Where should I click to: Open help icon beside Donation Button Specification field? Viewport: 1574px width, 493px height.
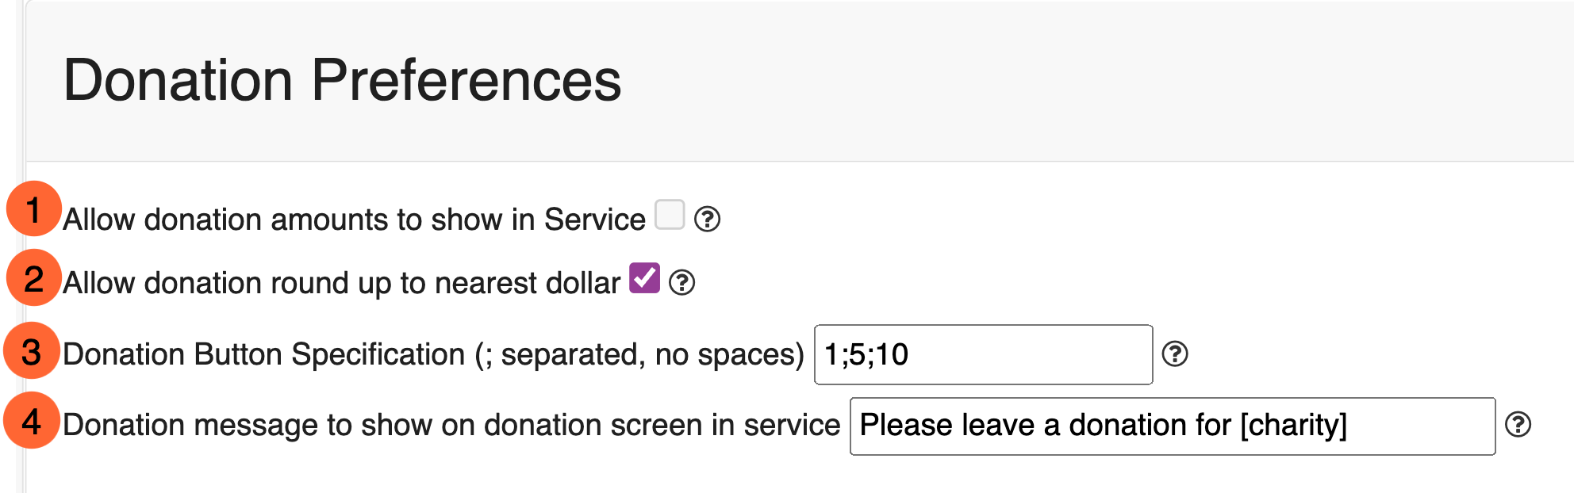point(1175,354)
